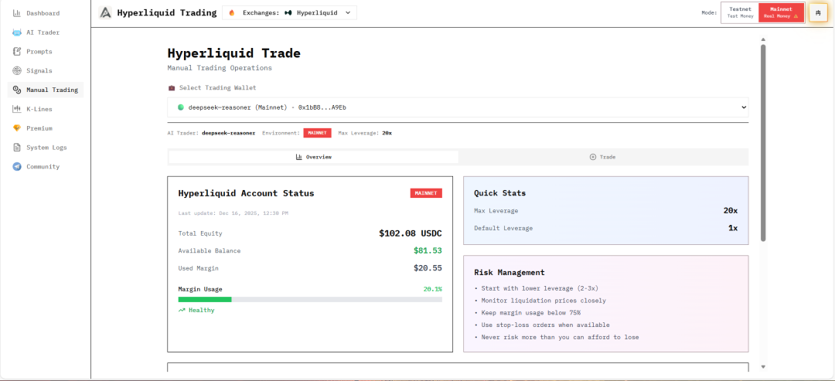Click the 'Monitor liquidation prices closely' tip
This screenshot has width=835, height=381.
point(544,301)
